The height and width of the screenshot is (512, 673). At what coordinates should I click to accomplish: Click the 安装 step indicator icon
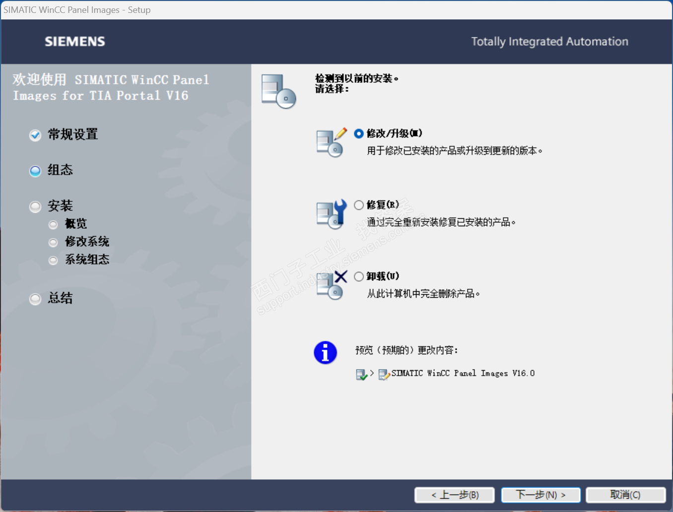tap(35, 207)
